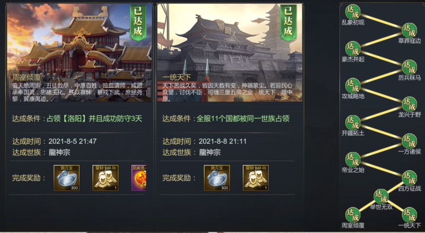Inspect the purple 武威值 reward item
Screen dimensions: 425x233
point(139,178)
